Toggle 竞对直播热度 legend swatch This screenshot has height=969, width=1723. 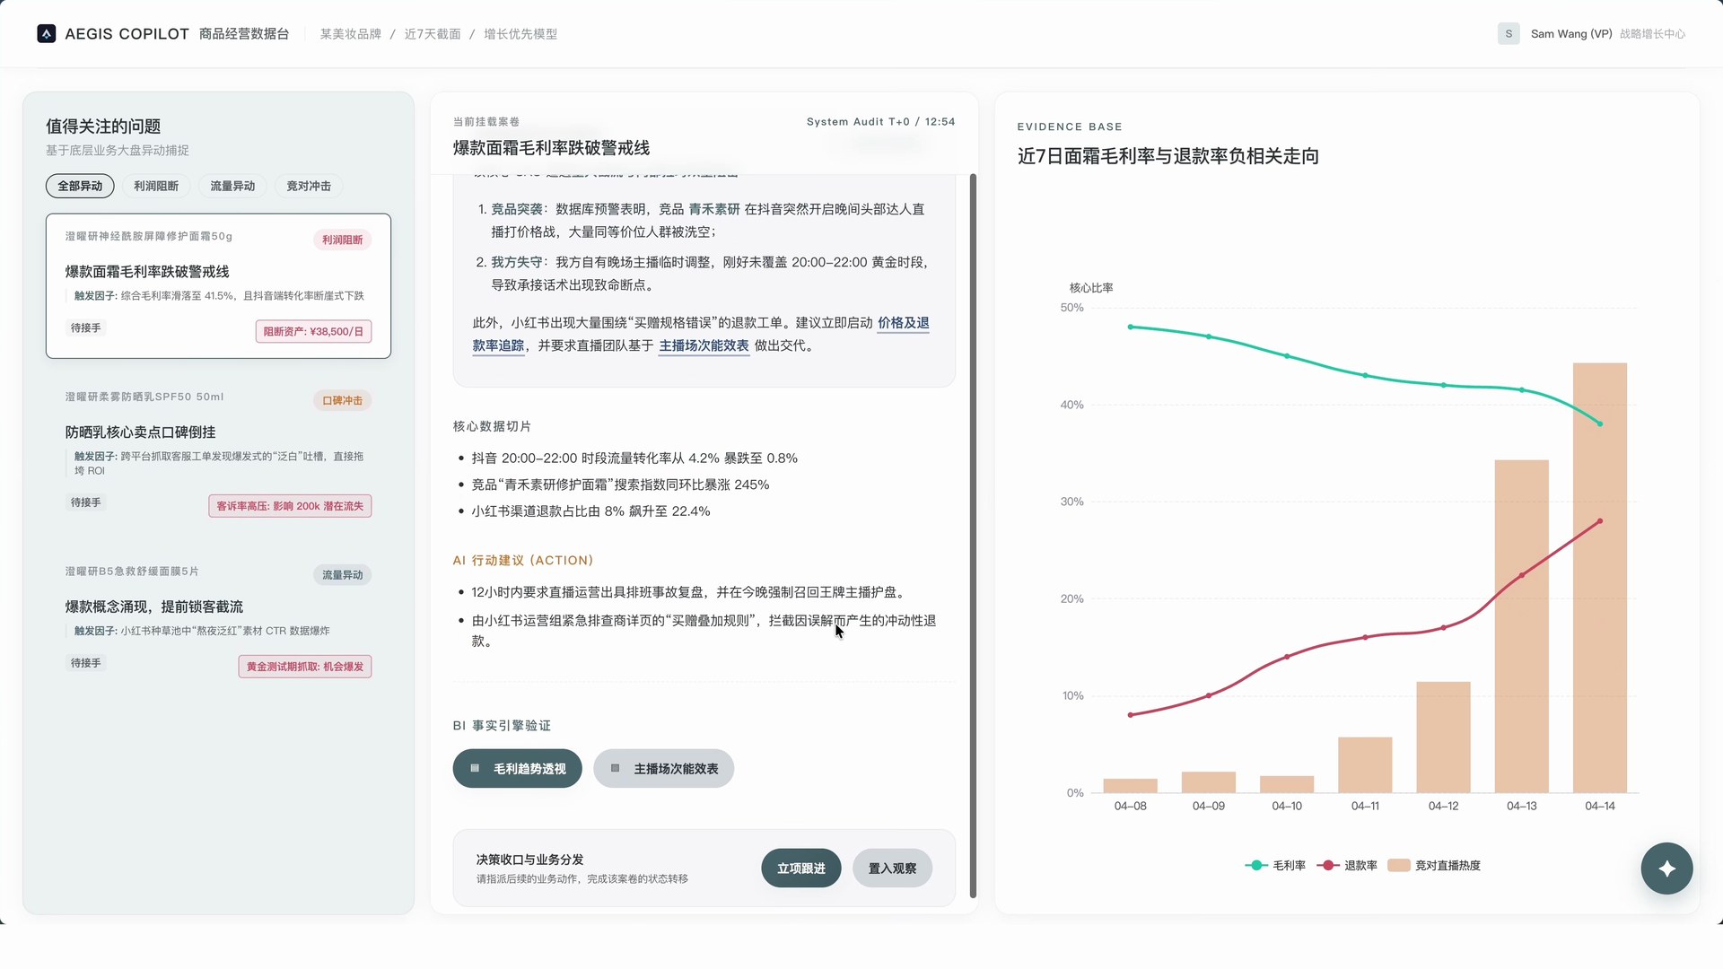pyautogui.click(x=1398, y=865)
